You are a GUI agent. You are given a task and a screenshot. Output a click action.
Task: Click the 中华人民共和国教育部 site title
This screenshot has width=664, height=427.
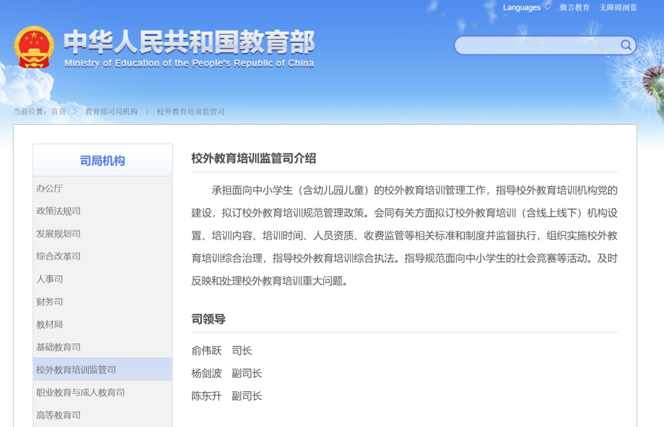point(189,42)
